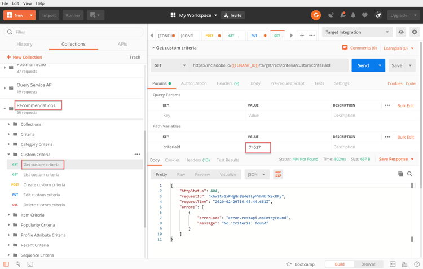Switch to two-pane layout icon
The height and width of the screenshot is (269, 423).
point(393,264)
